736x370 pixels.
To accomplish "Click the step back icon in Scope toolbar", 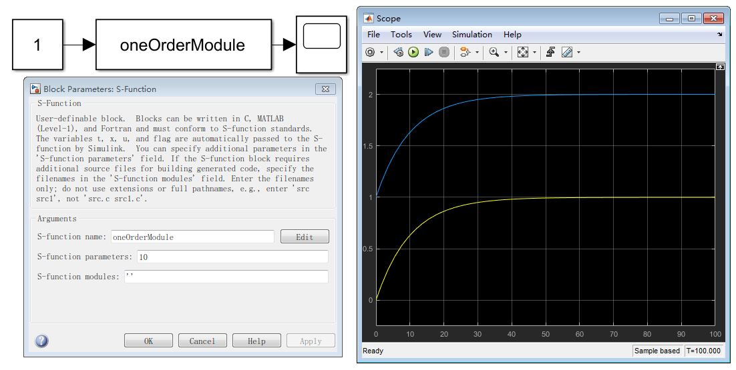I will click(399, 52).
